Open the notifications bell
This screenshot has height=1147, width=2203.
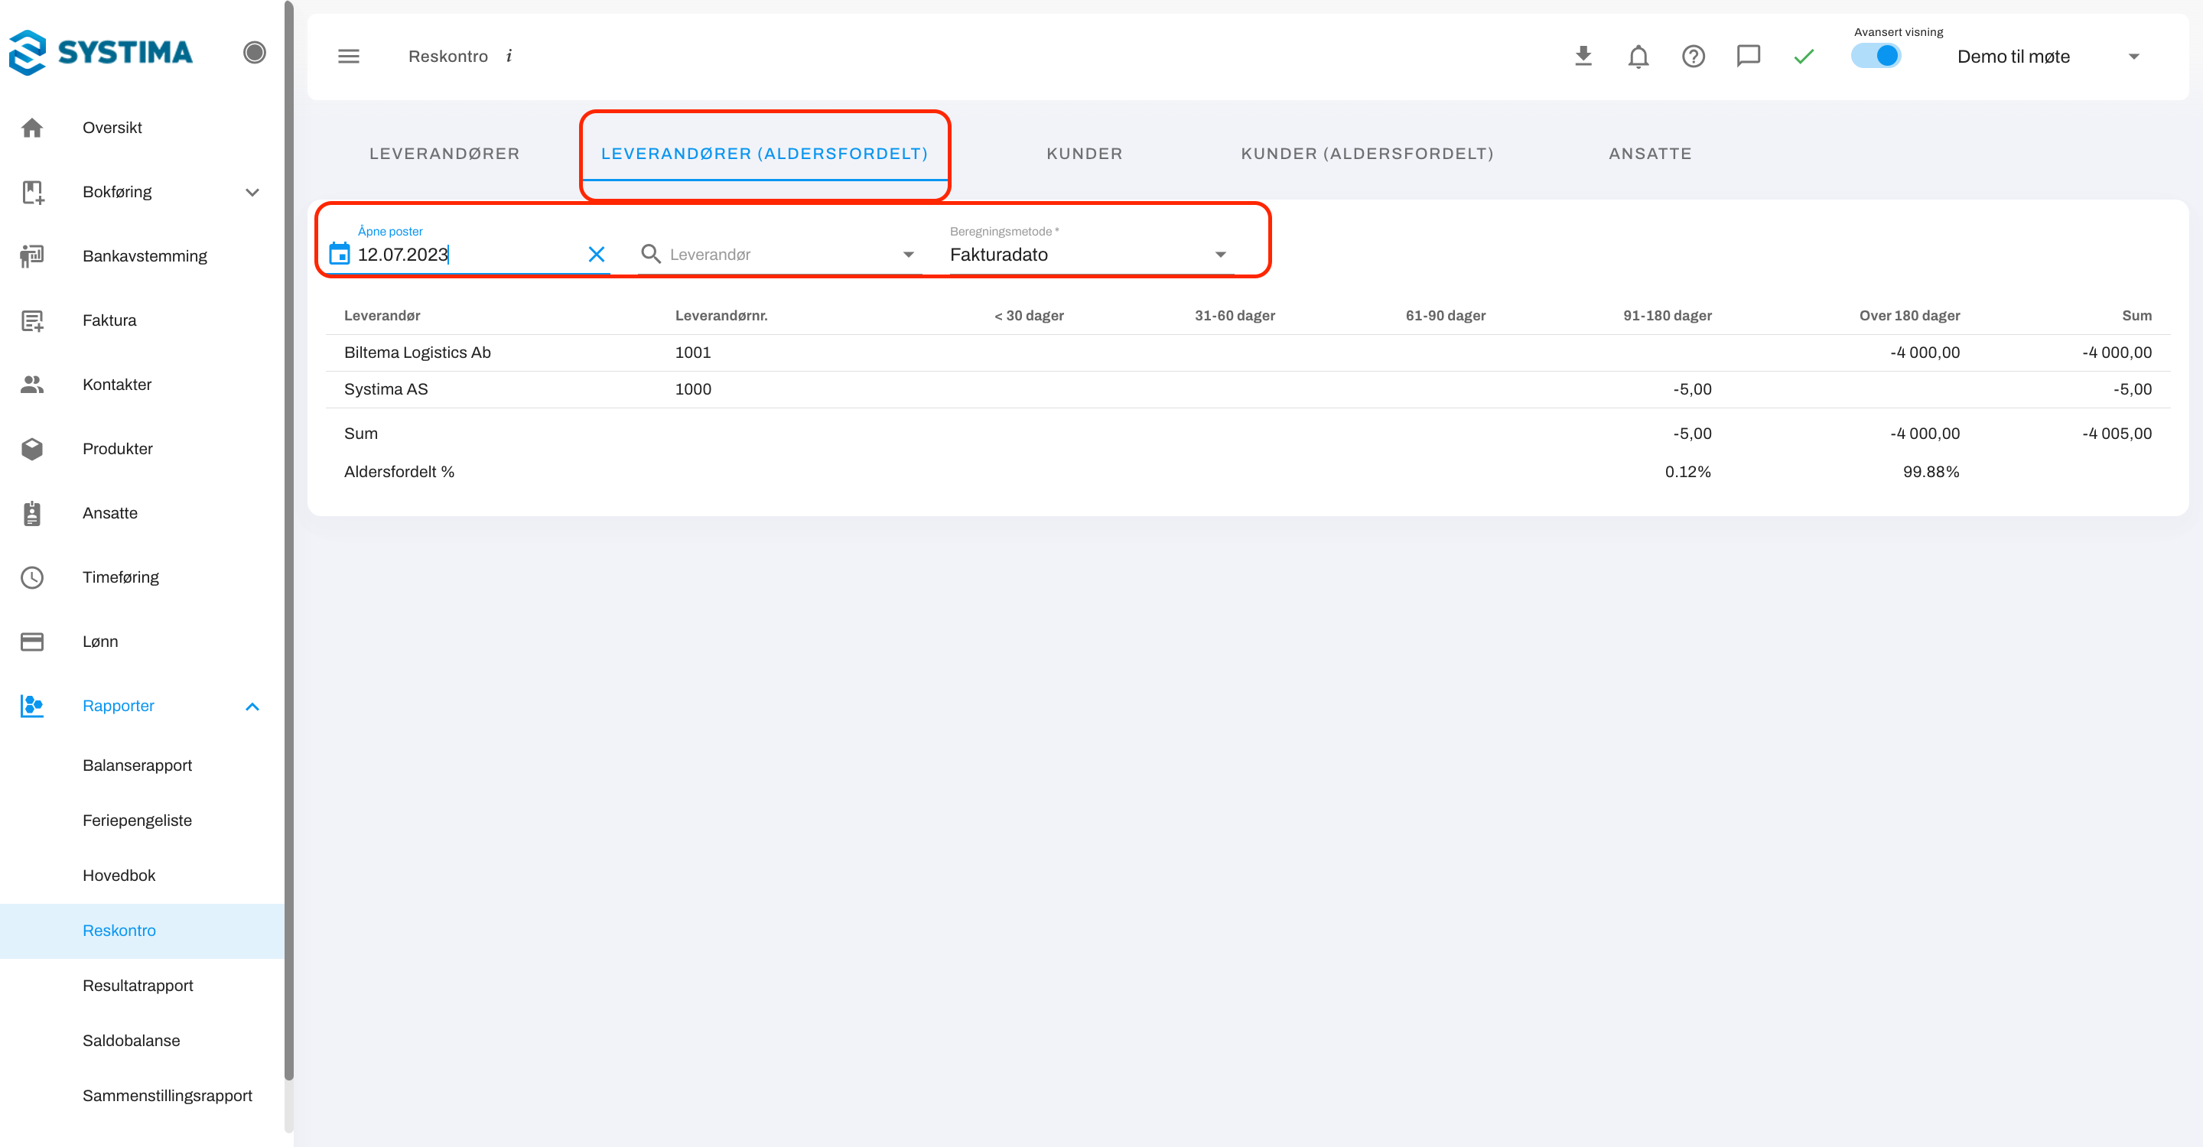tap(1638, 57)
